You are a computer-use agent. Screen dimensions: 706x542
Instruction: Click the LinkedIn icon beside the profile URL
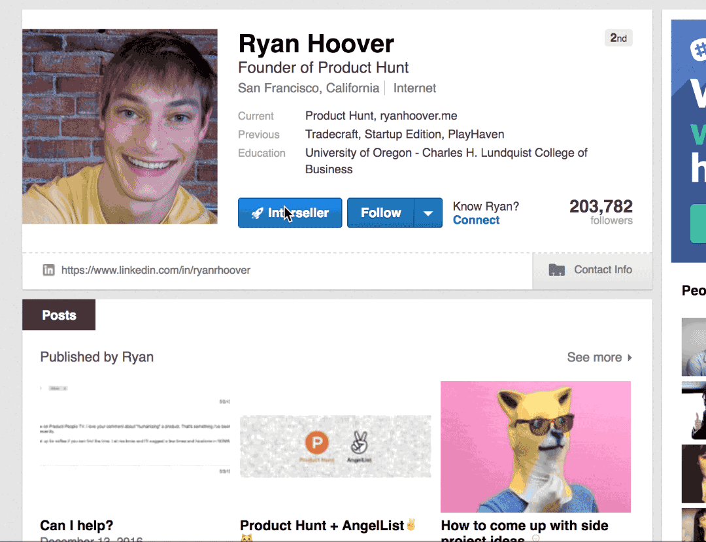pos(48,270)
